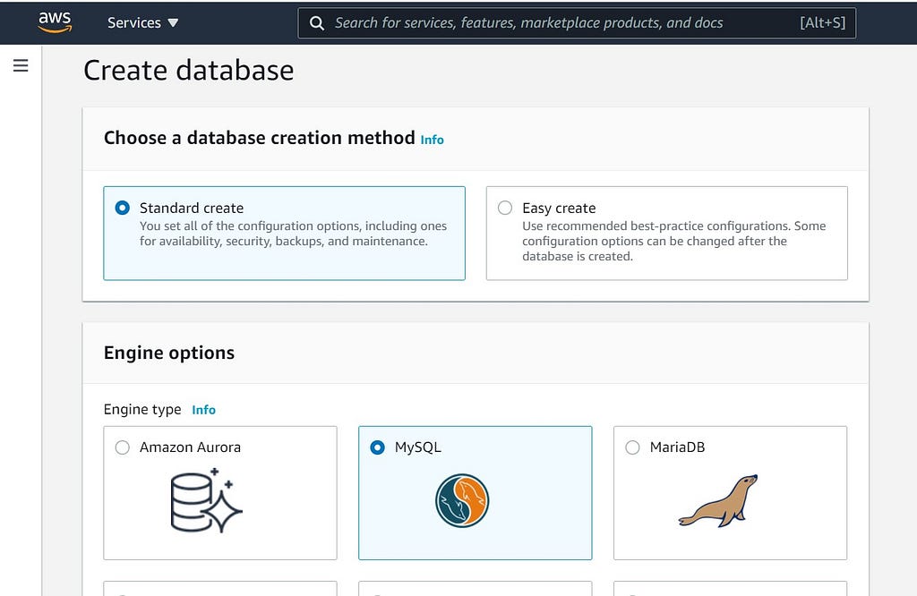Open the hamburger navigation menu
The image size is (917, 596).
(x=21, y=65)
